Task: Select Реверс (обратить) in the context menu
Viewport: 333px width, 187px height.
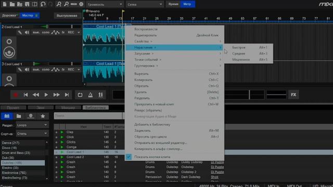Action: 174,111
